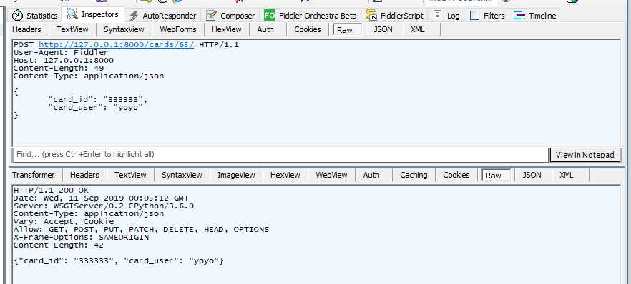
Task: Select response Auth tab
Action: (x=371, y=175)
